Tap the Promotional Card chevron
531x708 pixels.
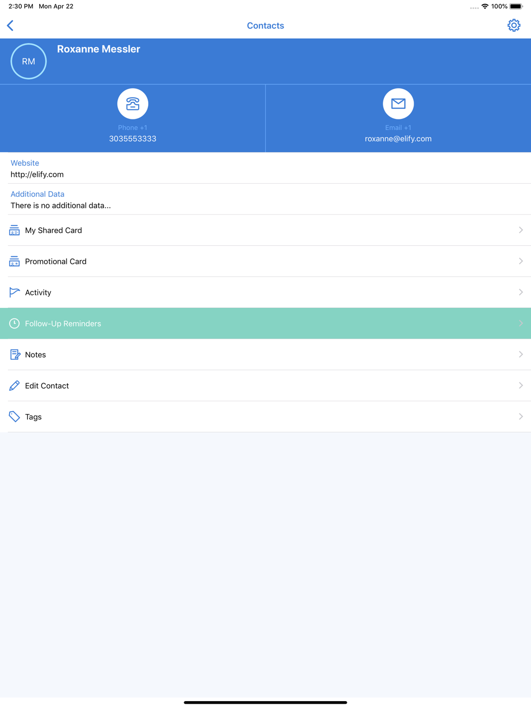click(521, 261)
